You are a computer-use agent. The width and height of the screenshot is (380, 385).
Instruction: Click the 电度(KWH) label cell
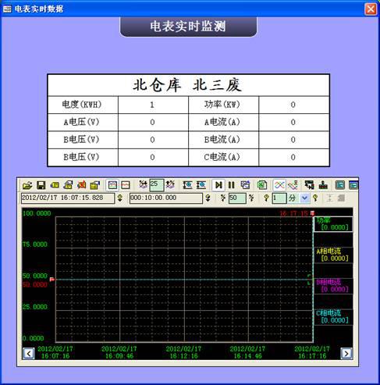[x=83, y=105]
